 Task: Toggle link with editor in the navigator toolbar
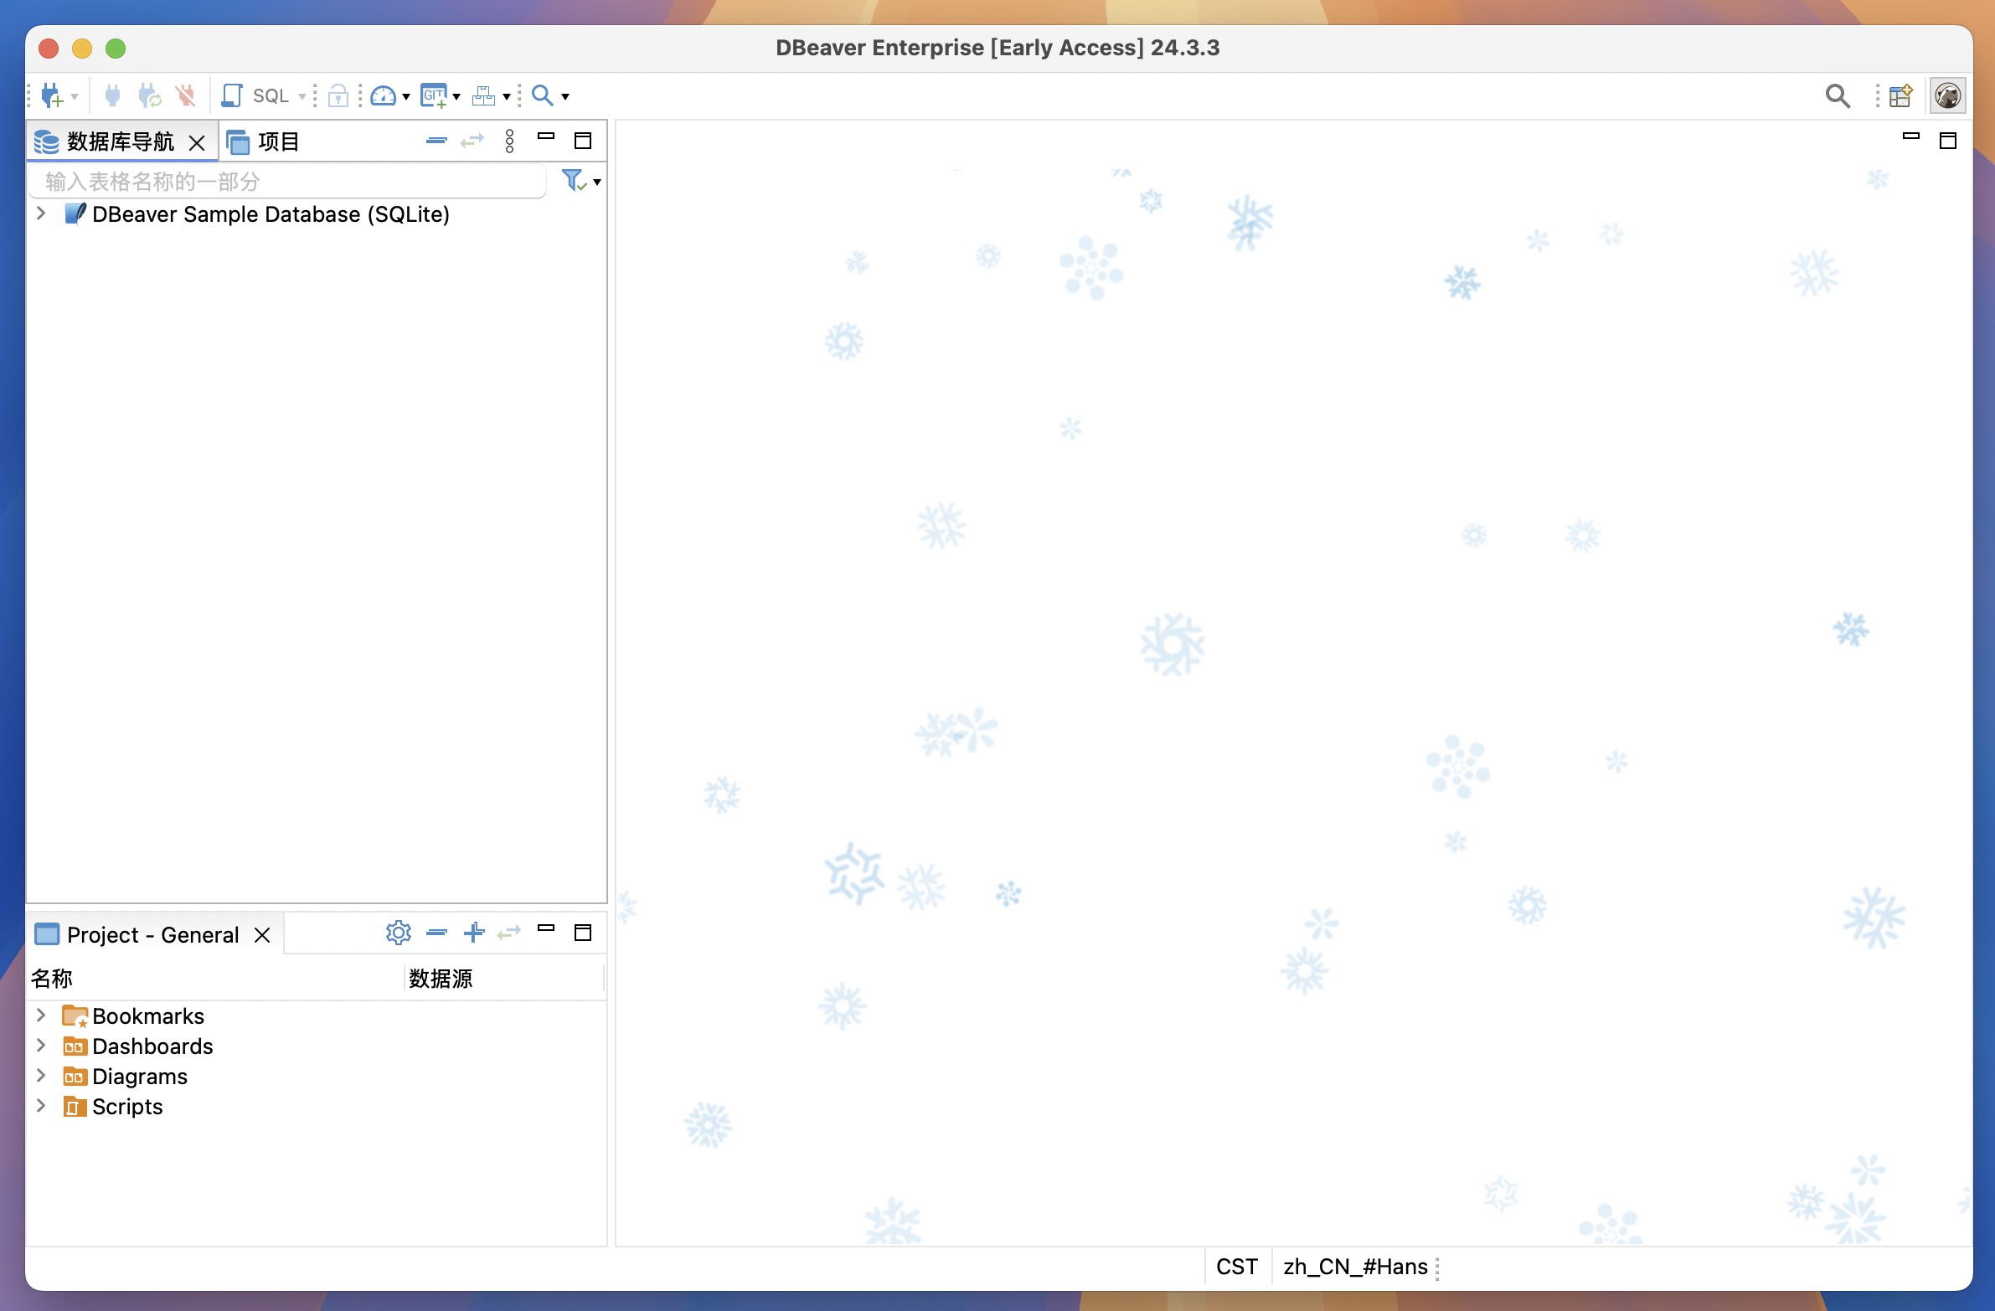point(472,141)
